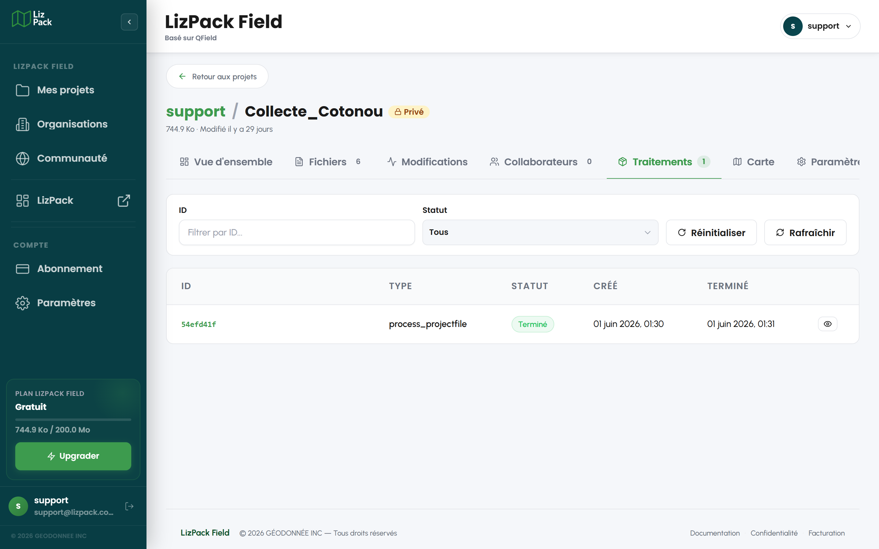The height and width of the screenshot is (549, 879).
Task: Click the Upgrader button
Action: [73, 456]
